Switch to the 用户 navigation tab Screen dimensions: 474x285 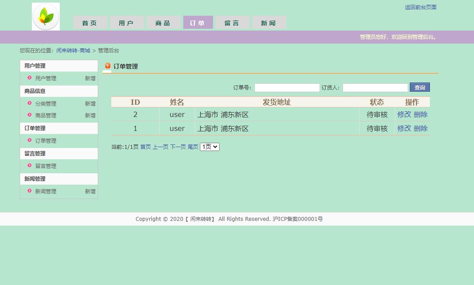tap(127, 22)
